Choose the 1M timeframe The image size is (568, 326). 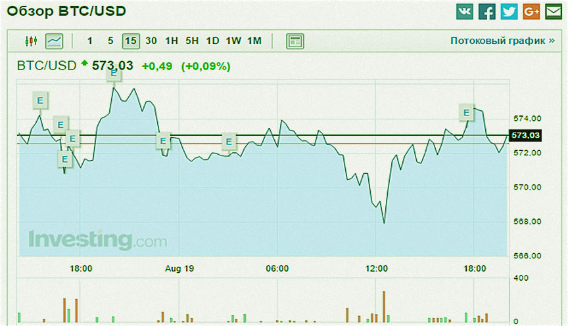point(254,41)
